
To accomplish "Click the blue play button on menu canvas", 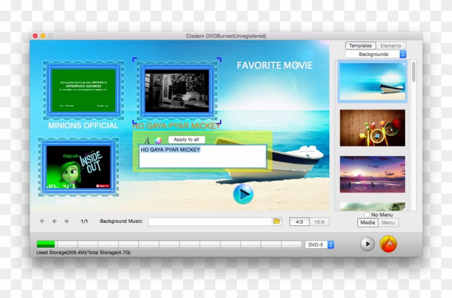I will 243,194.
